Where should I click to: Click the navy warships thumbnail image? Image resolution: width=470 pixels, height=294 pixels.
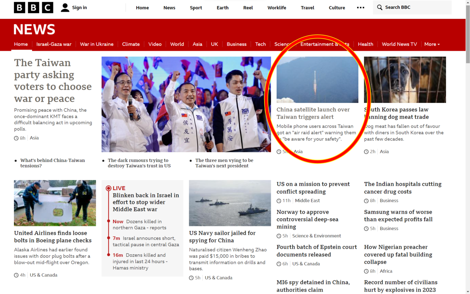pos(229,203)
